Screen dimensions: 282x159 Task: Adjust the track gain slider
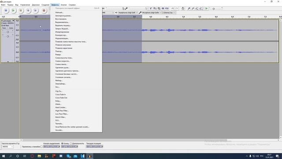point(8,32)
